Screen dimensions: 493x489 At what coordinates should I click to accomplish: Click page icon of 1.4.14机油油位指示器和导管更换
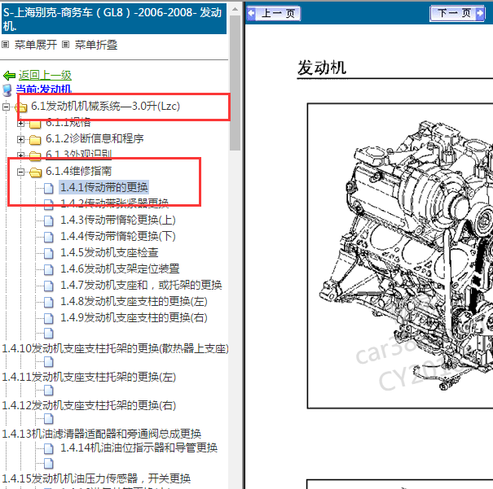point(48,449)
